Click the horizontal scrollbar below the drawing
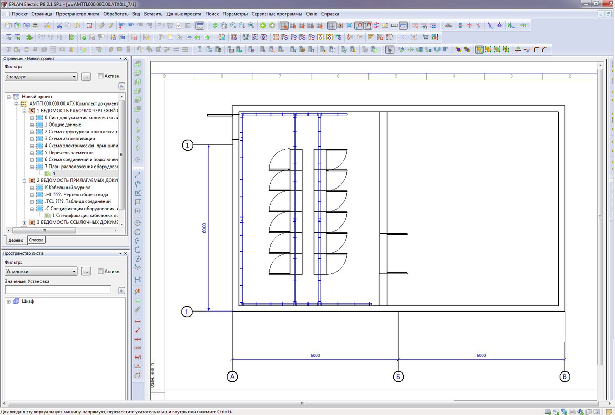Screen dimensions: 615x415 [x=302, y=403]
